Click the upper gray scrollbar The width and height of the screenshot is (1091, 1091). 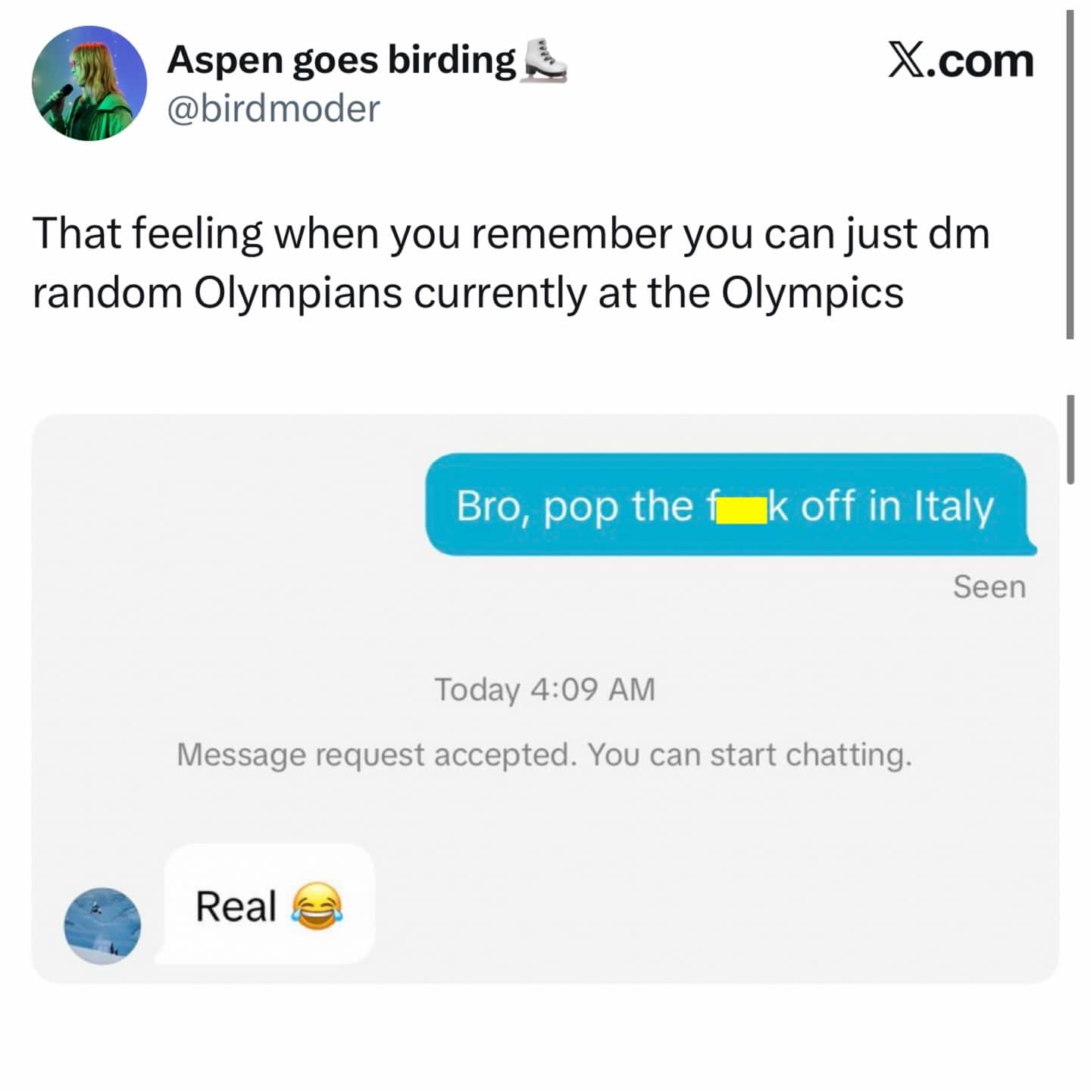1070,174
